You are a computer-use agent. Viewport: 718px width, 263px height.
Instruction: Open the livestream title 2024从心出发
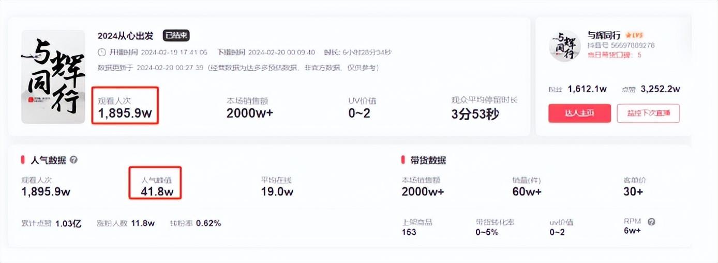(x=126, y=36)
